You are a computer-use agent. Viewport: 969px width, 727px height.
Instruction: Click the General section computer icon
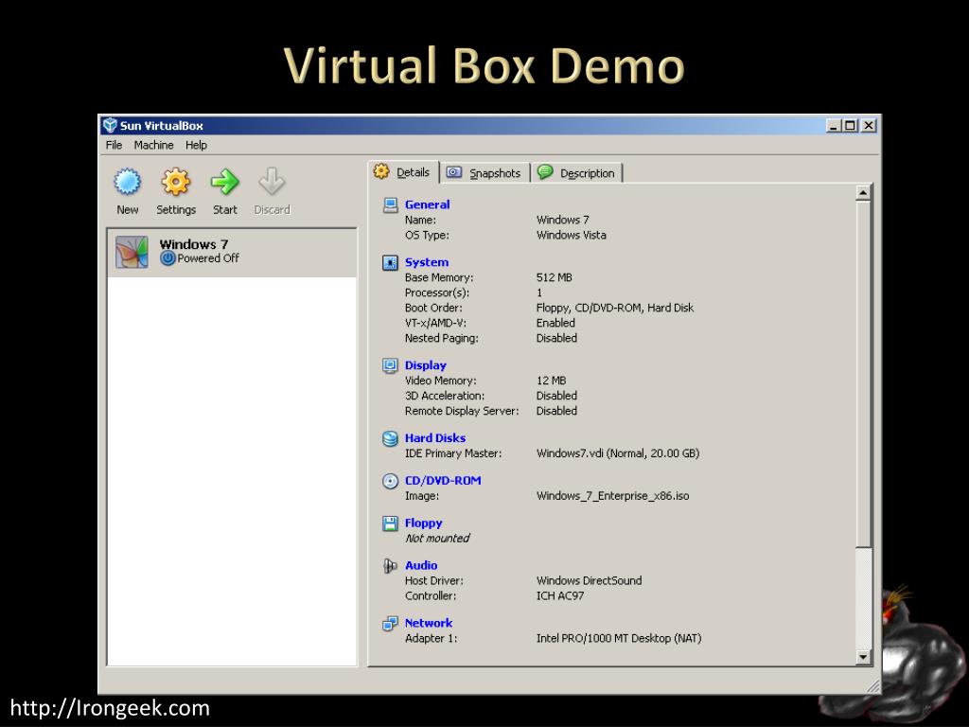[390, 204]
